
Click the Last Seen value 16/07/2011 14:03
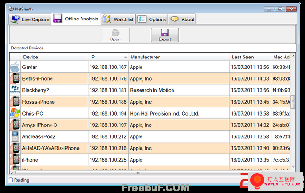(250, 78)
